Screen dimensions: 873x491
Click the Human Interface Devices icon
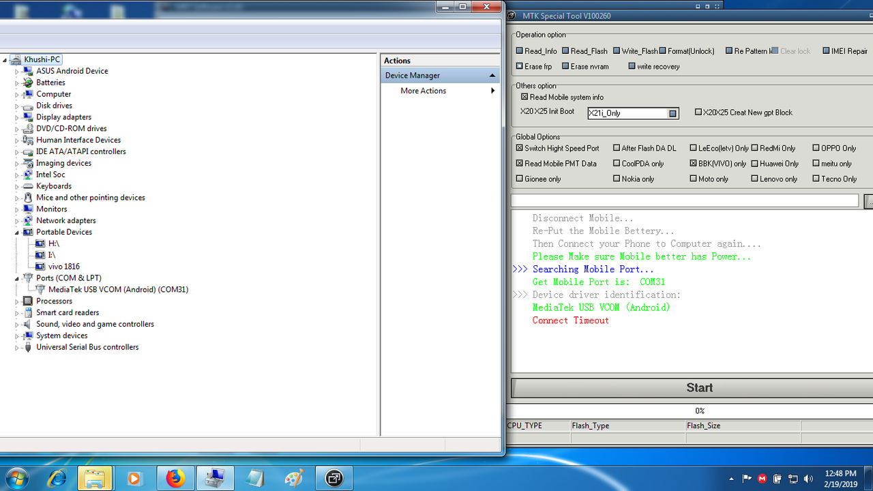28,140
